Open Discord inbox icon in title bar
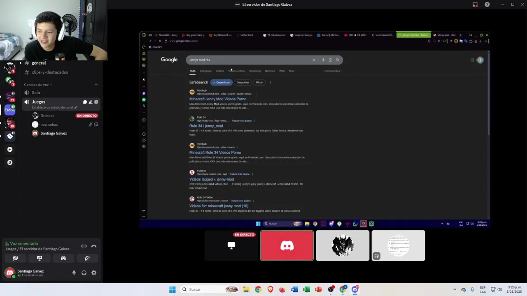Screen dimensions: 527x296 (x=475, y=5)
